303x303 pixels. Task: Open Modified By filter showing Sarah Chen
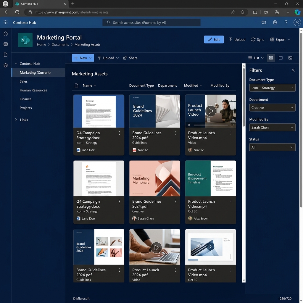(272, 127)
